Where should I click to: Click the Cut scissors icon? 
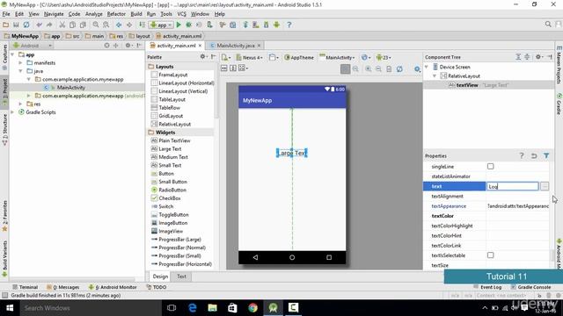pyautogui.click(x=62, y=25)
